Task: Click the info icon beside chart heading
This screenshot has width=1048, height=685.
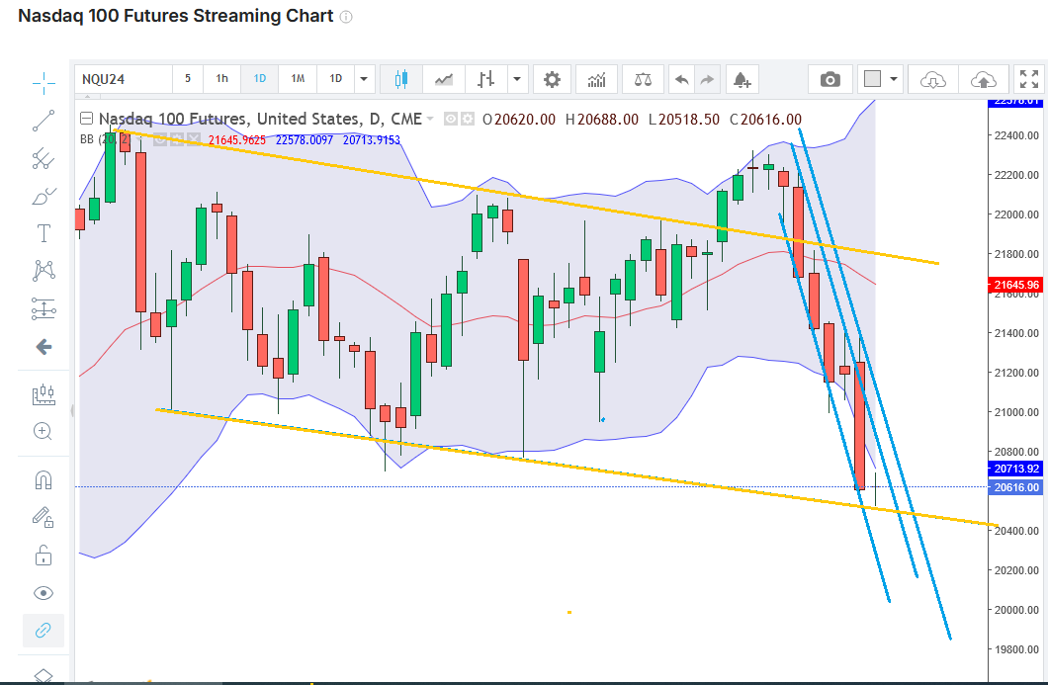Action: (x=346, y=17)
